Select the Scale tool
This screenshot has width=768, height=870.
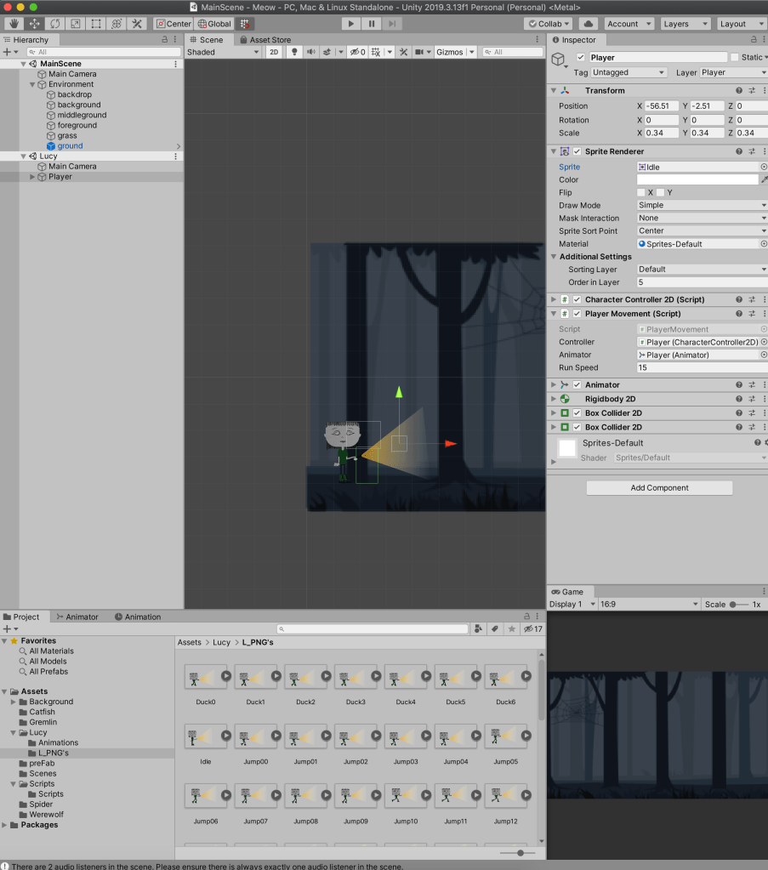point(75,24)
